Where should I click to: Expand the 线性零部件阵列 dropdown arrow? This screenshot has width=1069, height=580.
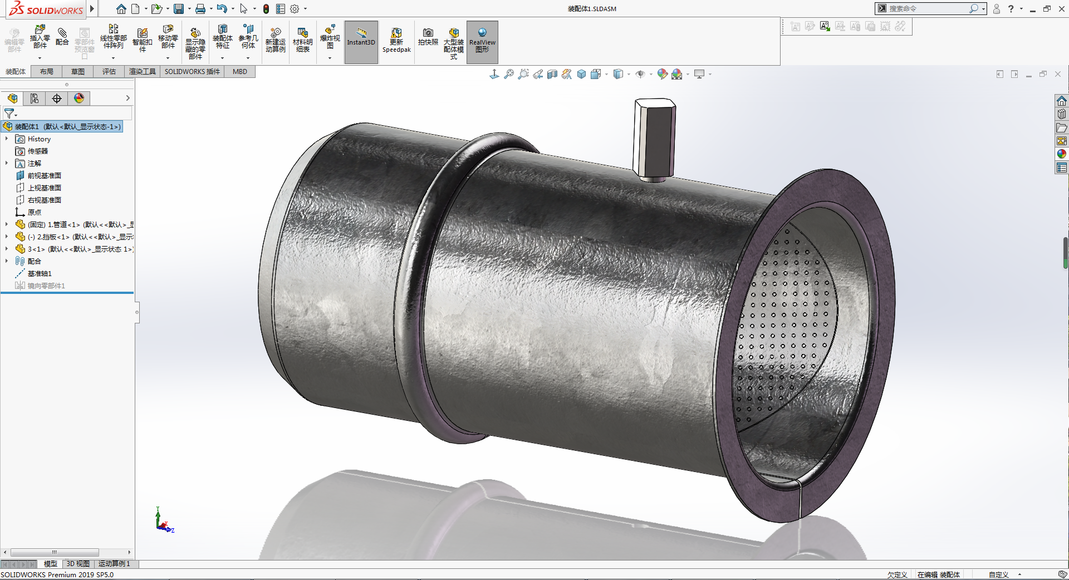coord(113,58)
